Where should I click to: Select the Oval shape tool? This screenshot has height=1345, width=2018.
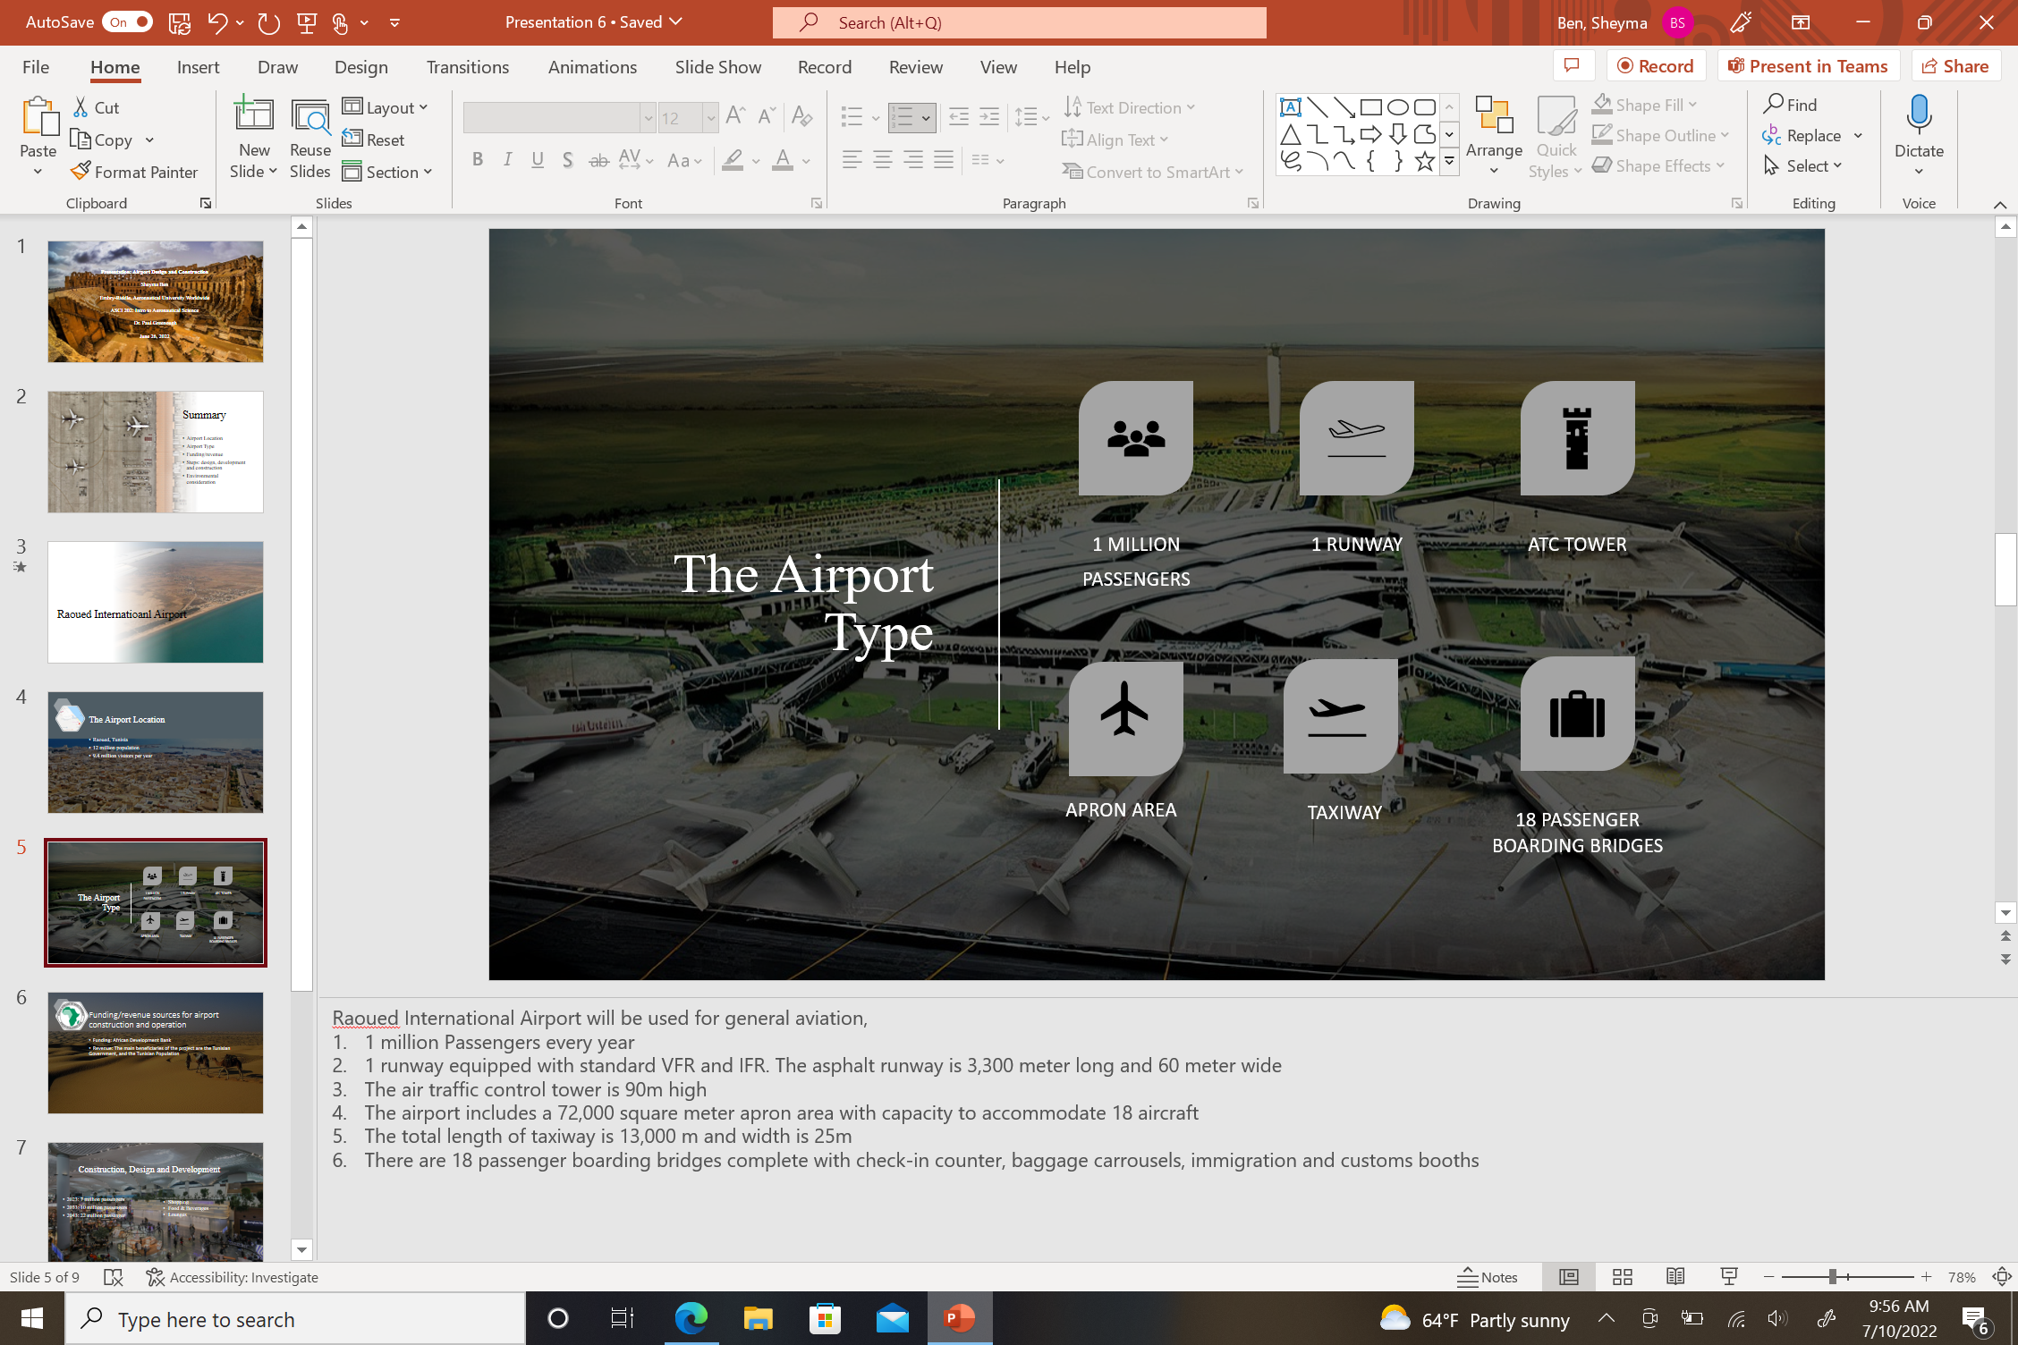point(1397,107)
